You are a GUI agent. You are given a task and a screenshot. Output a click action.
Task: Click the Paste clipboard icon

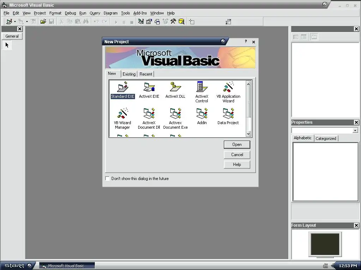click(78, 21)
